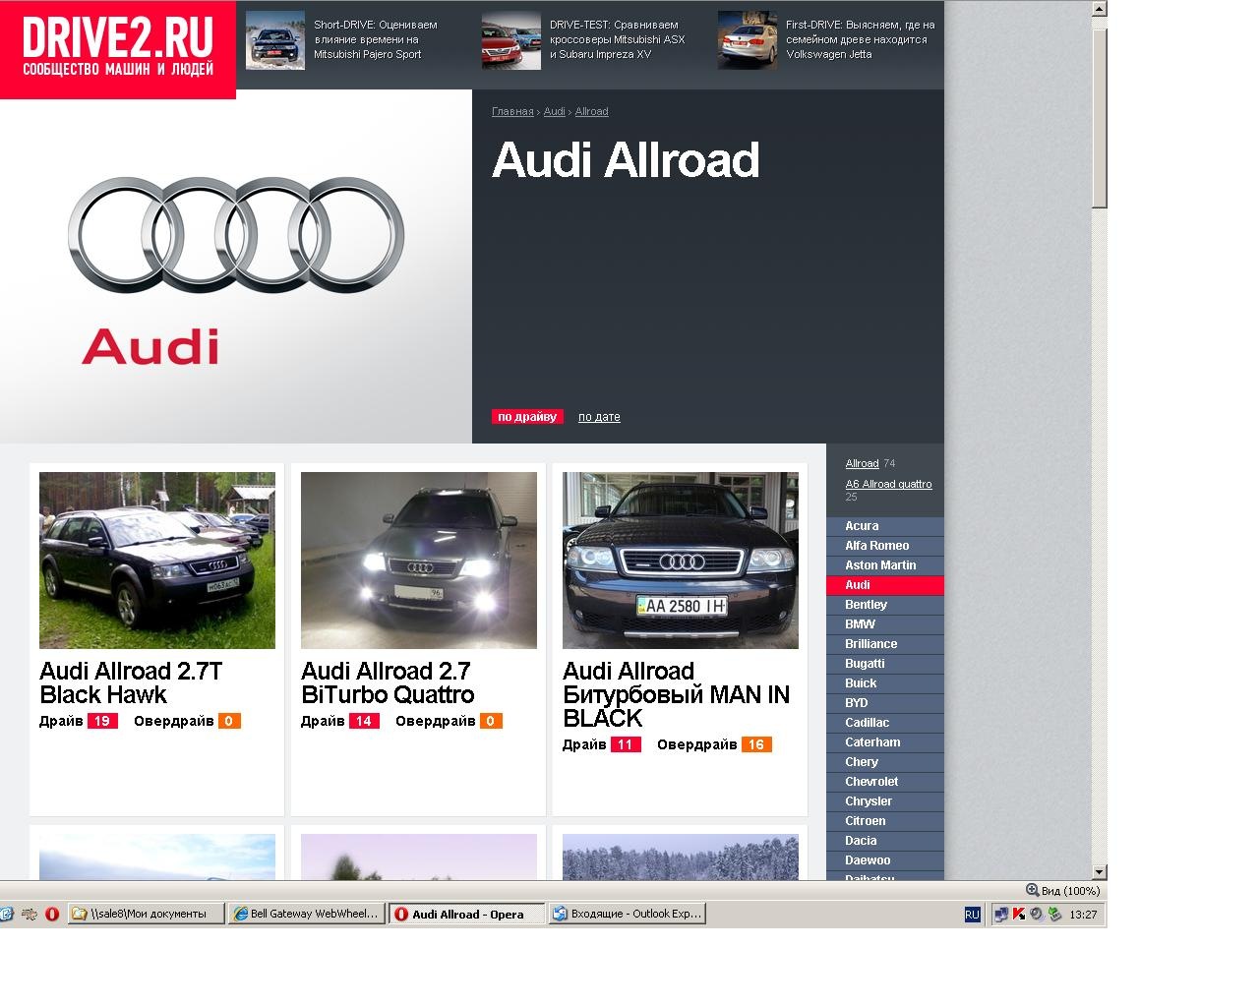Screen dimensions: 1259x1007
Task: Switch to the Outlook Express Входящие window
Action: coord(628,914)
